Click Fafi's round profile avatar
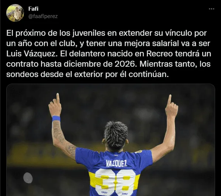 click(15, 13)
